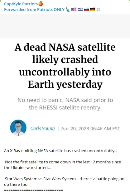
Task: Click the Russia flag emoji
Action: (86, 9)
